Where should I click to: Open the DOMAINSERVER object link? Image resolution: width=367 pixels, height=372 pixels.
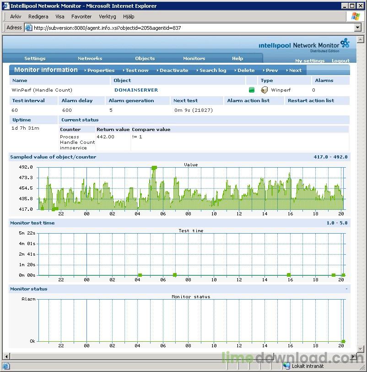(x=136, y=90)
